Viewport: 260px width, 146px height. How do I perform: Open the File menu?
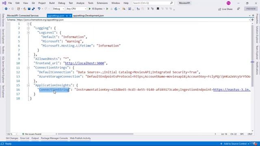10,3
